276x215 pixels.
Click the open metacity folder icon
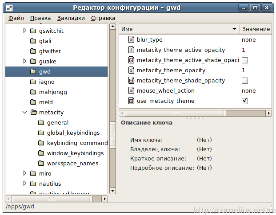tap(34, 112)
